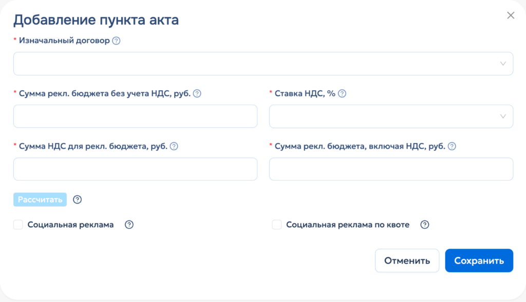Close the Добавление пункта акта dialog
The image size is (526, 302).
click(x=511, y=15)
